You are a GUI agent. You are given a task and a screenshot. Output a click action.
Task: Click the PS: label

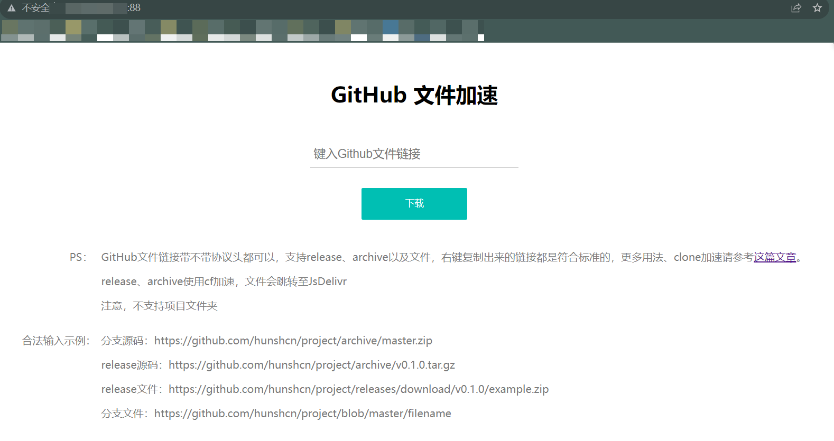[x=78, y=257]
